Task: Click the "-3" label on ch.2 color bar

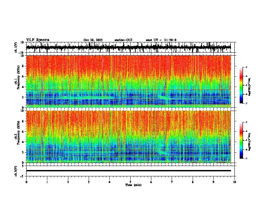Action: click(x=246, y=122)
